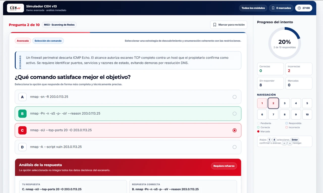Select radio button for option A

(234, 97)
